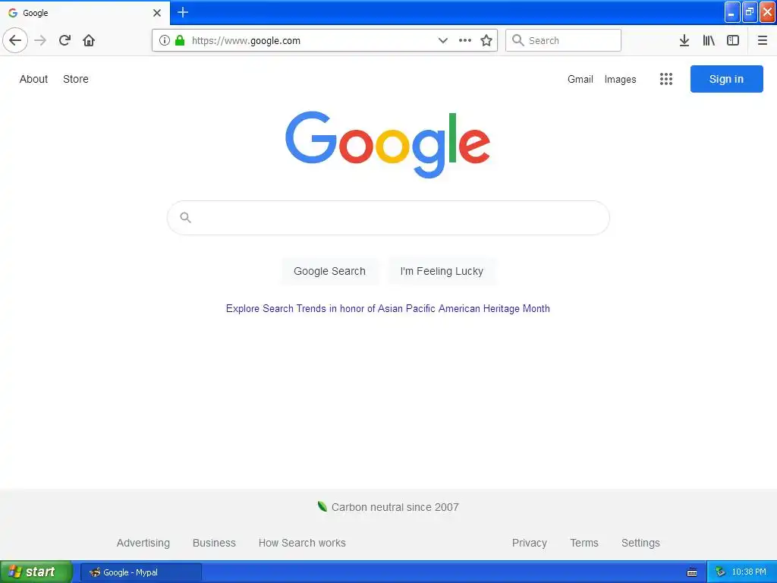Open the downloads arrow icon

pyautogui.click(x=684, y=40)
